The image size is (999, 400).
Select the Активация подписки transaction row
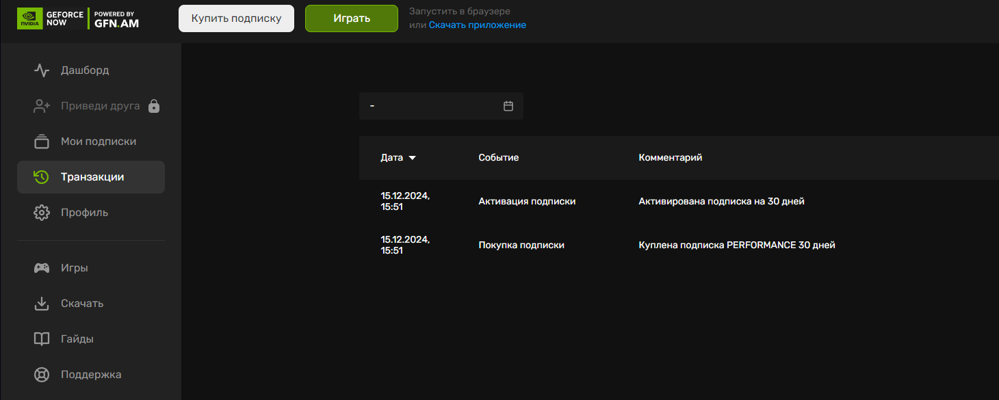pyautogui.click(x=527, y=201)
